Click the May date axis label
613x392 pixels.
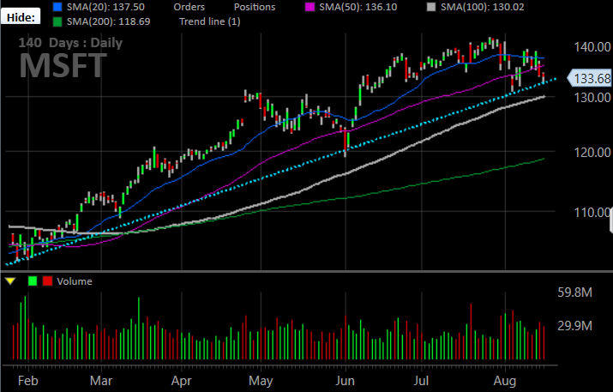coord(261,381)
